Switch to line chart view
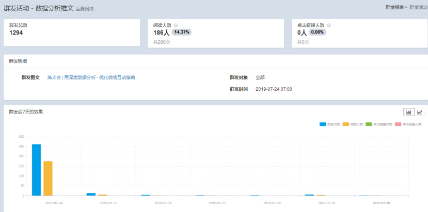428x212 pixels. pos(420,112)
